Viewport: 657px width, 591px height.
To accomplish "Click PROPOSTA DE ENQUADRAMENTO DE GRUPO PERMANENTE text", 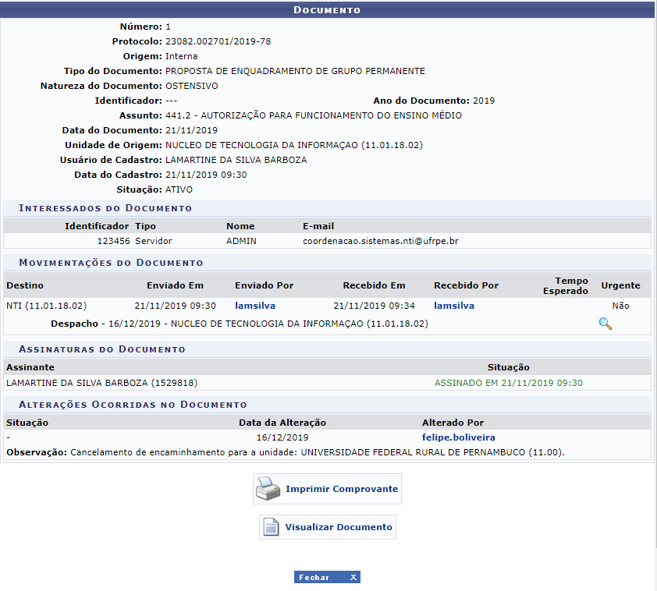I will 295,71.
